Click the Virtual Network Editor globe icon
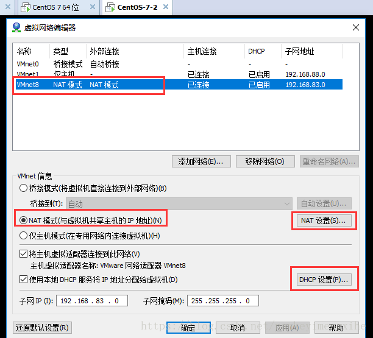Screen dimensions: 373x338 [16, 27]
